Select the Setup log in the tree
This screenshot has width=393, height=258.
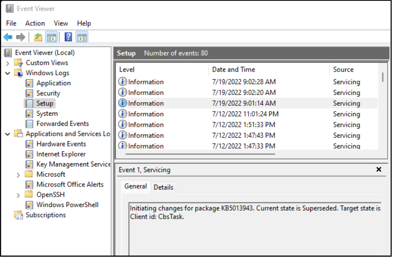pos(45,103)
